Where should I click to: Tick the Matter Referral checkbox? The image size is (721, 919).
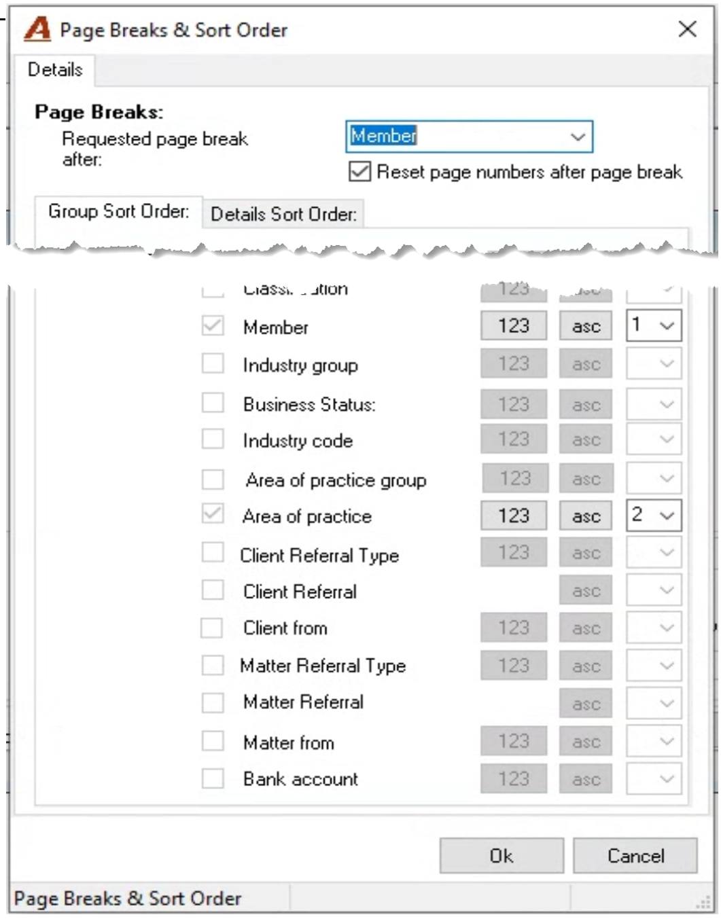coord(213,702)
